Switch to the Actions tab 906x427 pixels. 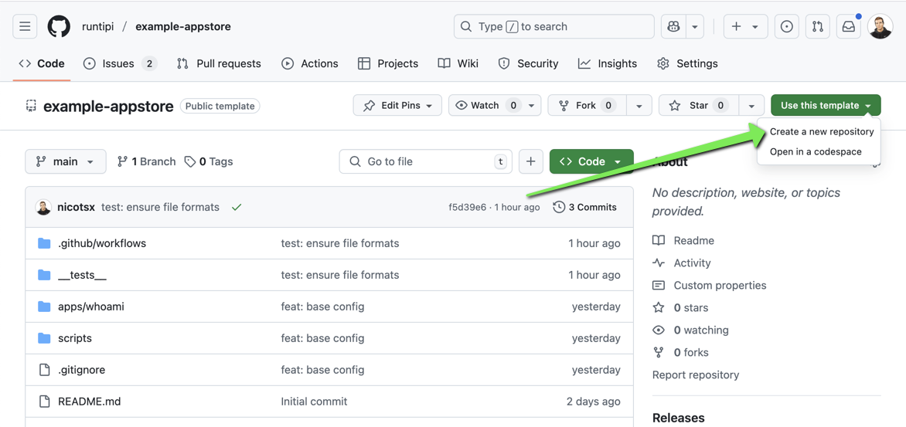tap(310, 63)
